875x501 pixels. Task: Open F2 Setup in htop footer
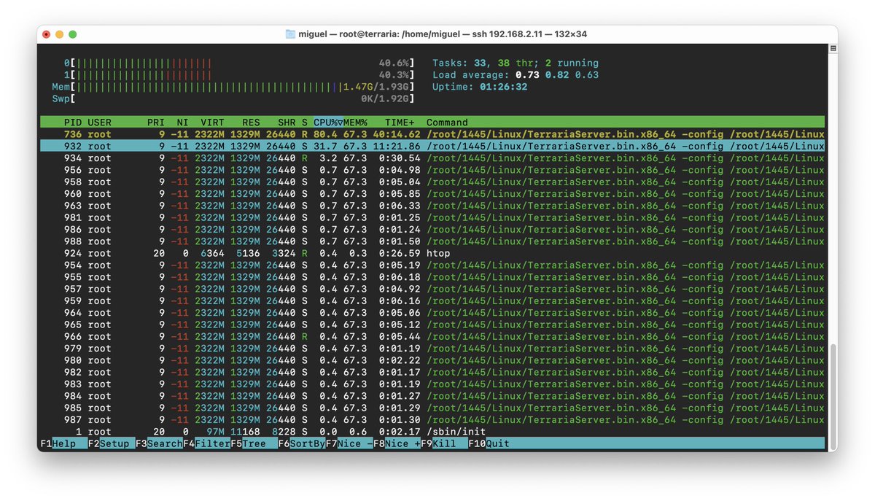click(112, 443)
